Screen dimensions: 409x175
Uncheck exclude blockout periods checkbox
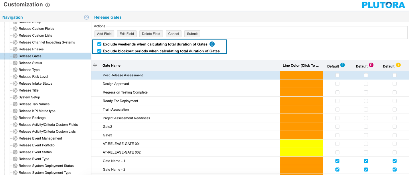pos(99,51)
